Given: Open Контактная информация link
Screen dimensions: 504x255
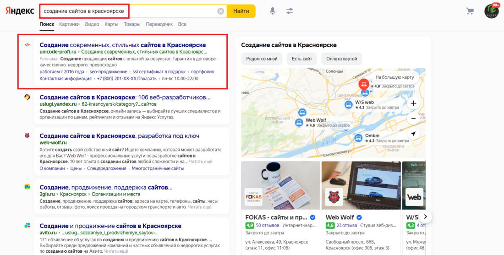Looking at the screenshot, I should coord(66,78).
